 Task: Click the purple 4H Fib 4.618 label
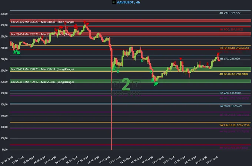tap(234, 148)
